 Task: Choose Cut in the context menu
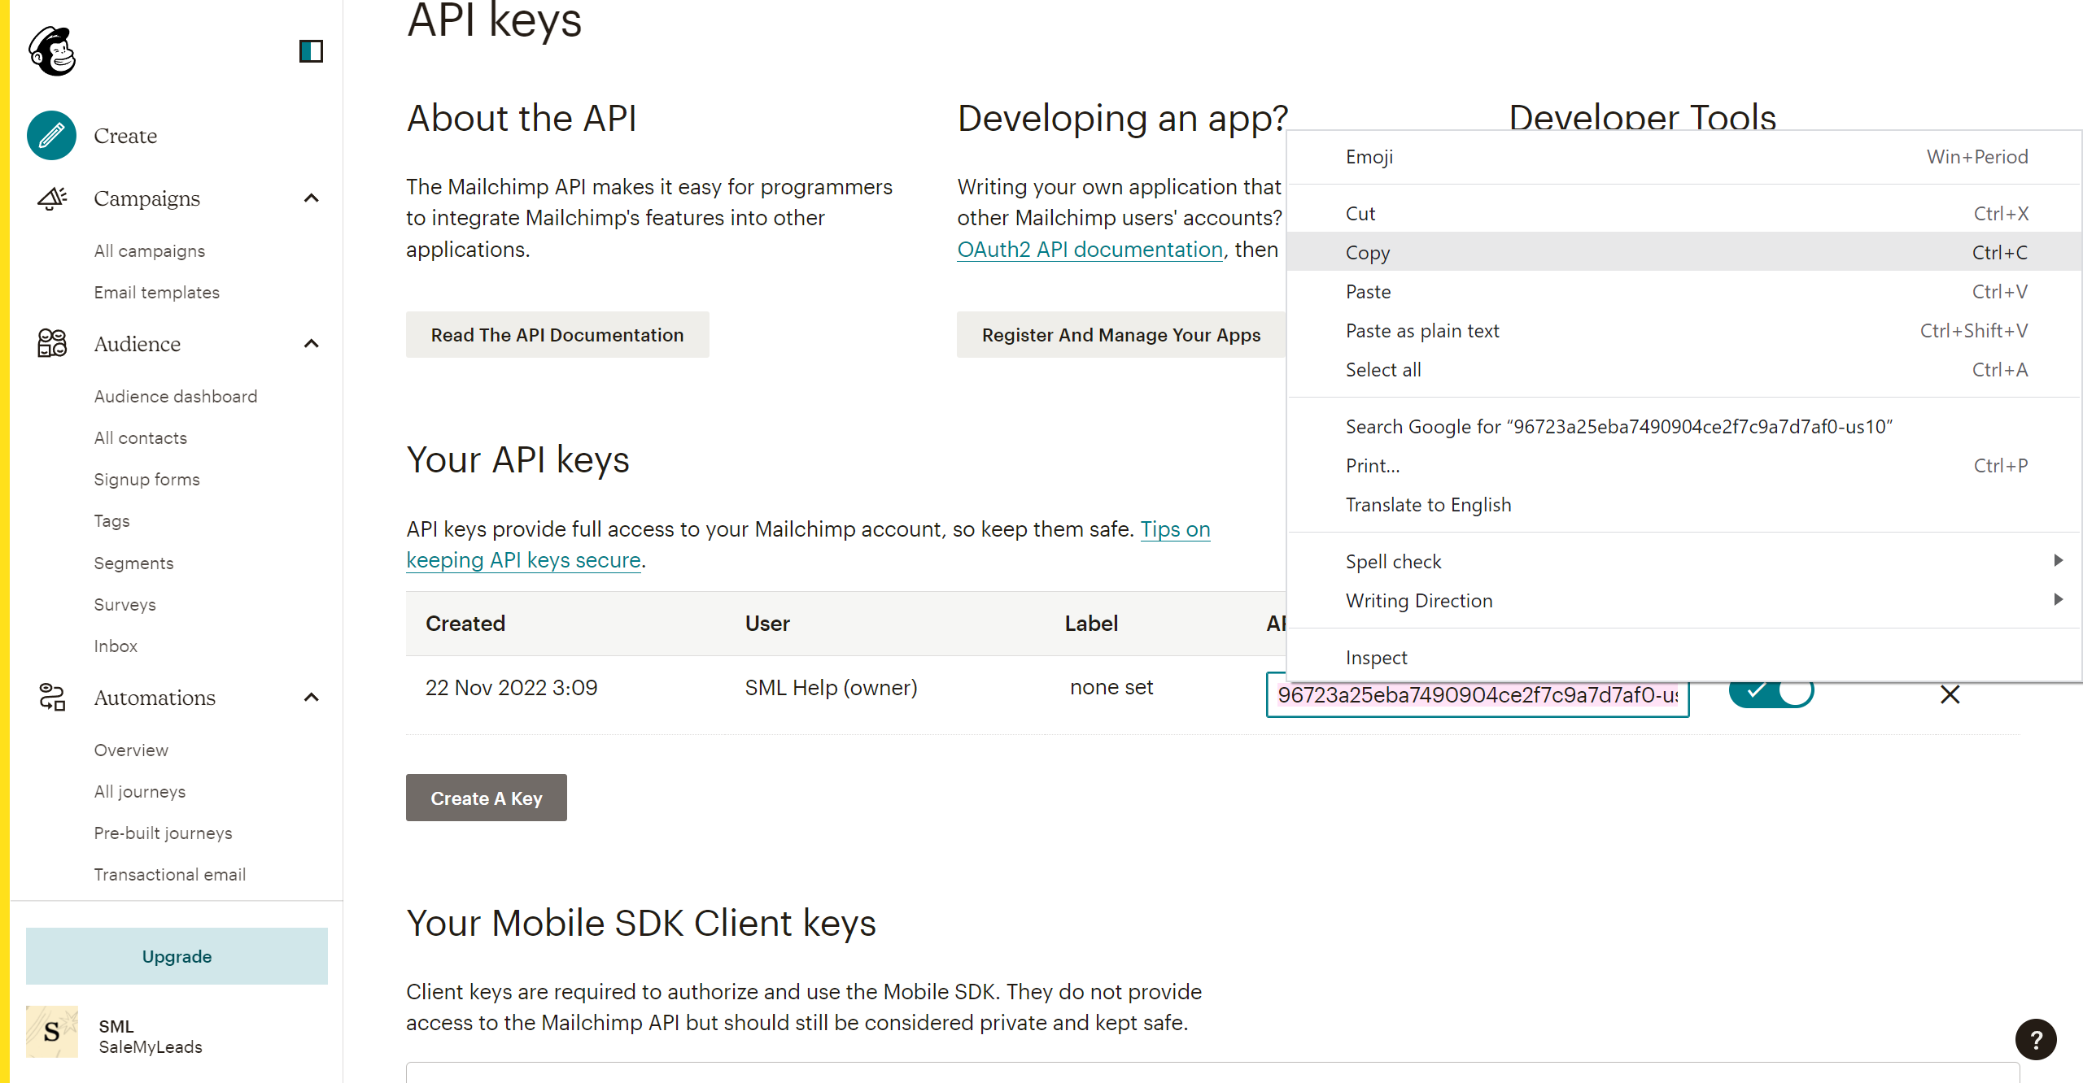point(1684,213)
